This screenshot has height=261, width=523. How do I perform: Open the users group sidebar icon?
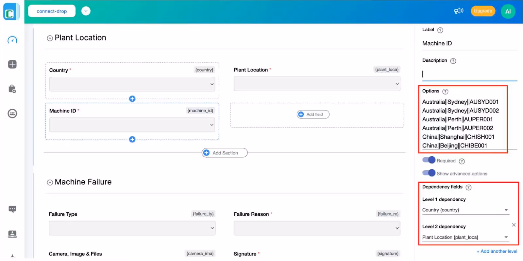(x=12, y=114)
